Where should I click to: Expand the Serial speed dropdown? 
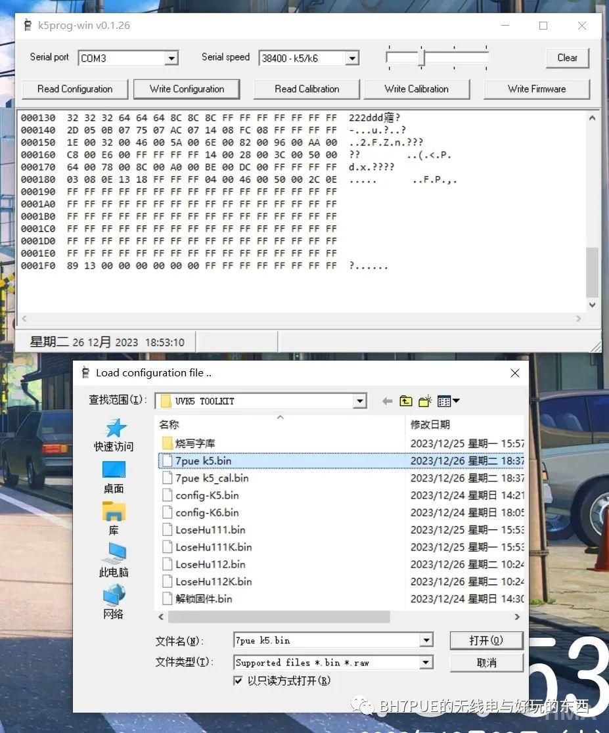click(352, 58)
